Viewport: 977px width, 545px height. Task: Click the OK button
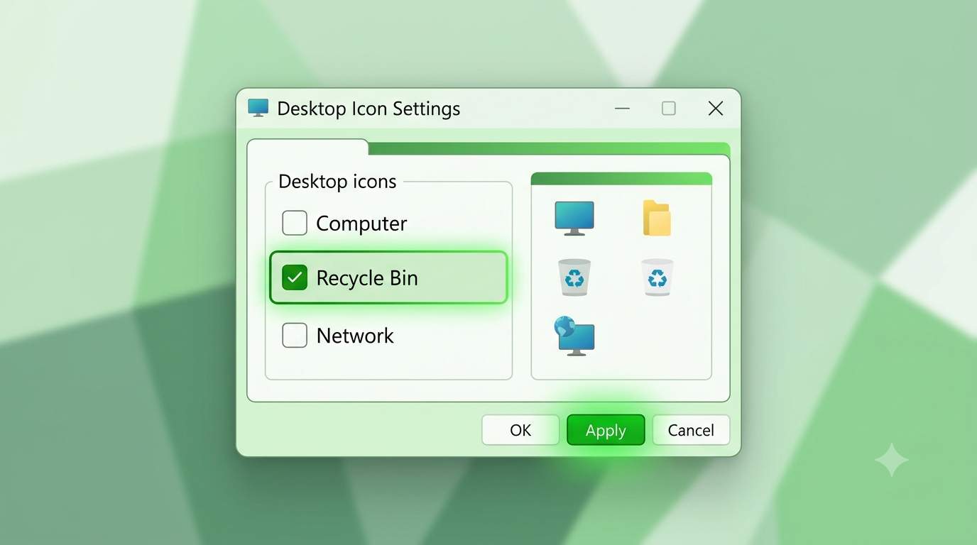click(520, 430)
